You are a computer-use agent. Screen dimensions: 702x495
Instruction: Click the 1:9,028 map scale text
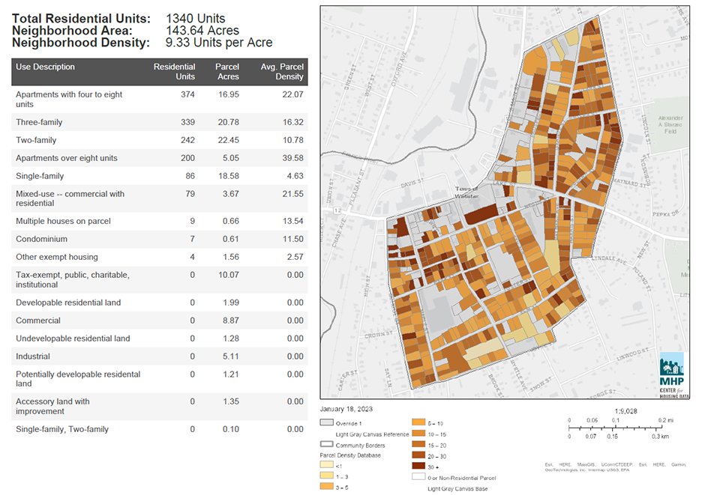click(625, 411)
